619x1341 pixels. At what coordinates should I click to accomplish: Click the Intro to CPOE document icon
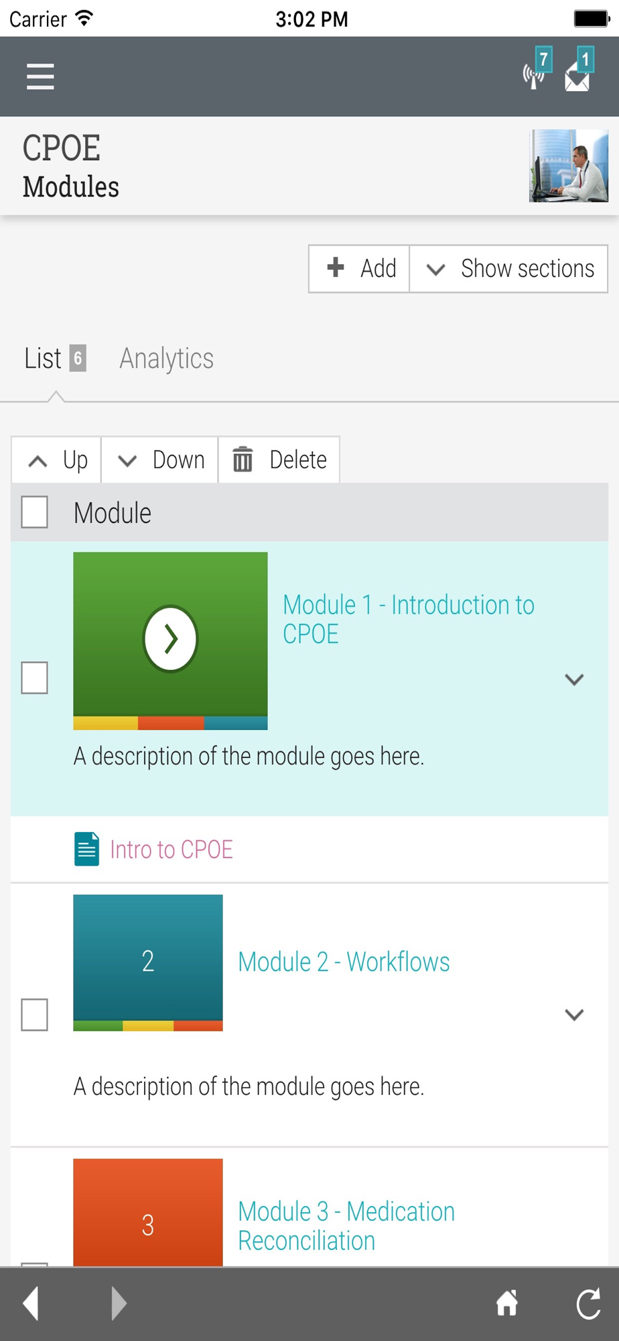coord(86,849)
